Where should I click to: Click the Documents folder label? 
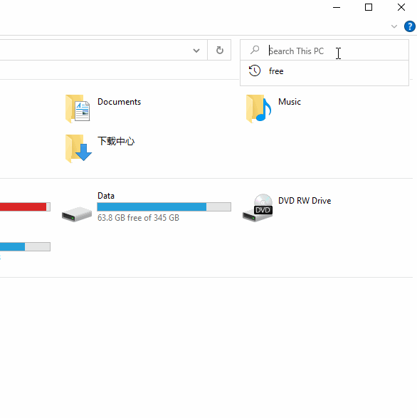pyautogui.click(x=119, y=102)
